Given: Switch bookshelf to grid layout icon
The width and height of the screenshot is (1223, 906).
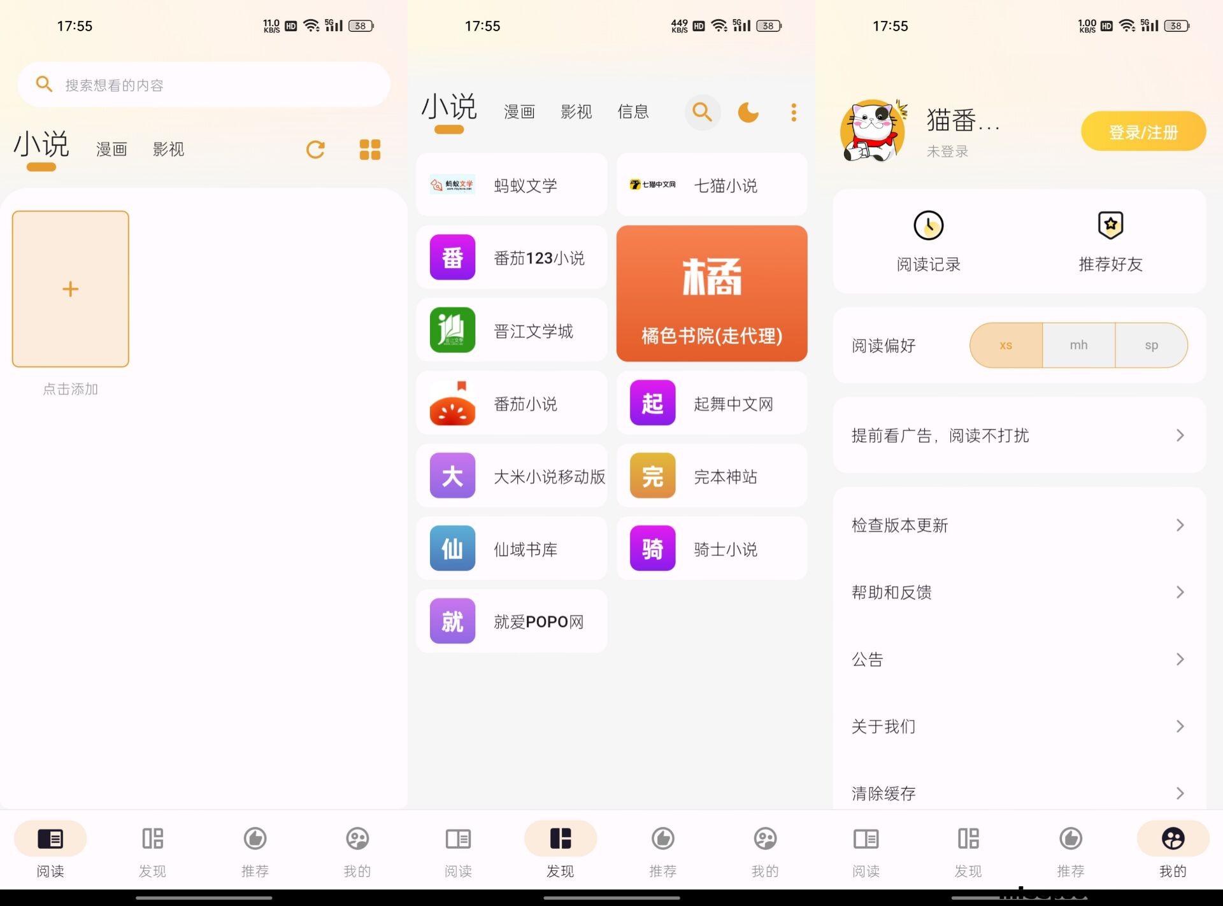Looking at the screenshot, I should tap(370, 150).
